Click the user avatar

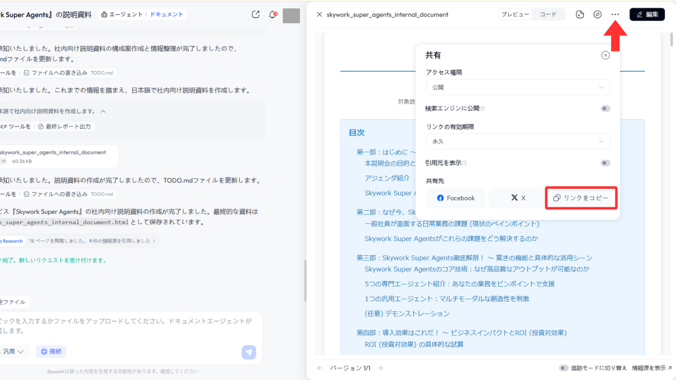[292, 15]
